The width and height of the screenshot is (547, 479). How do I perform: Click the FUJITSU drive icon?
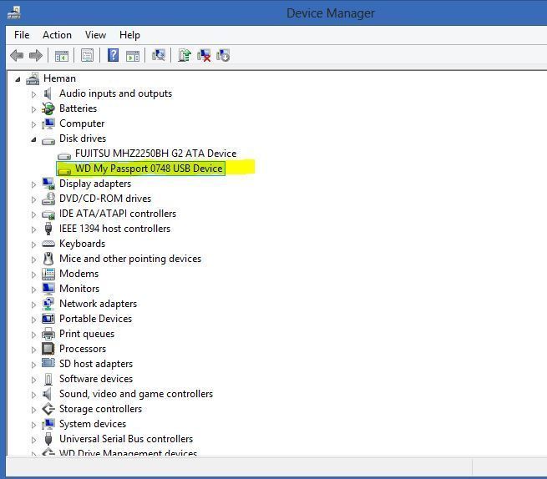64,154
